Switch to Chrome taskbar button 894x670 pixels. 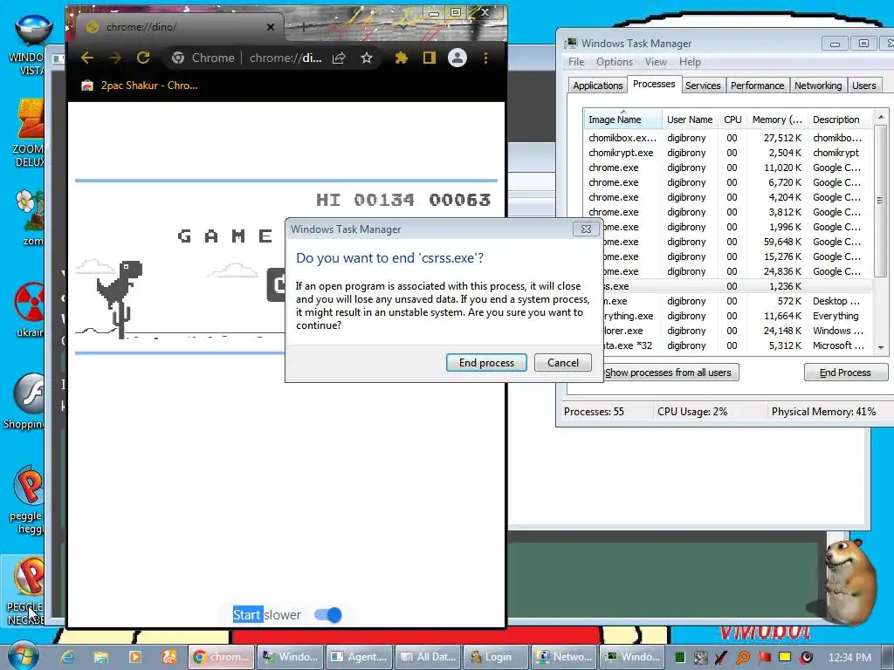221,657
